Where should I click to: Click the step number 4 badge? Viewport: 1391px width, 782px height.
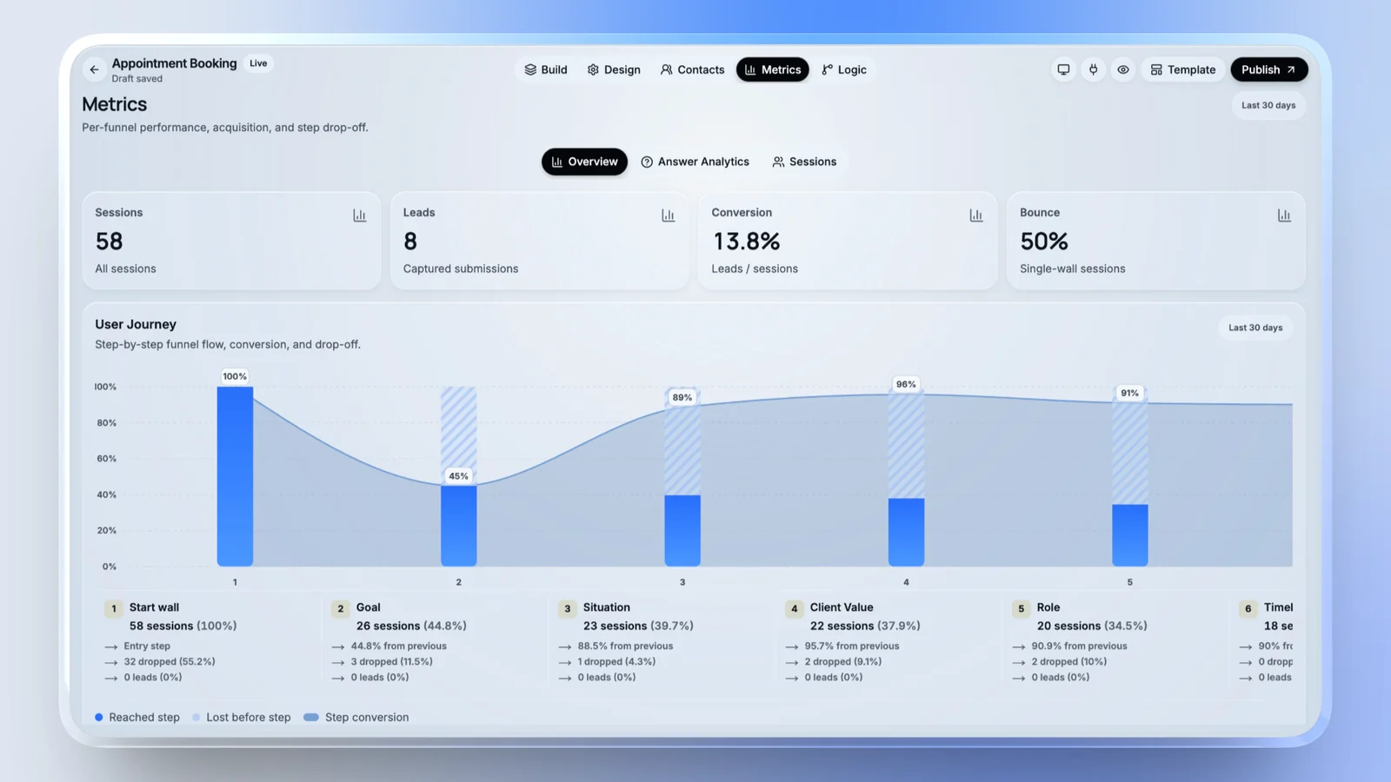point(795,608)
